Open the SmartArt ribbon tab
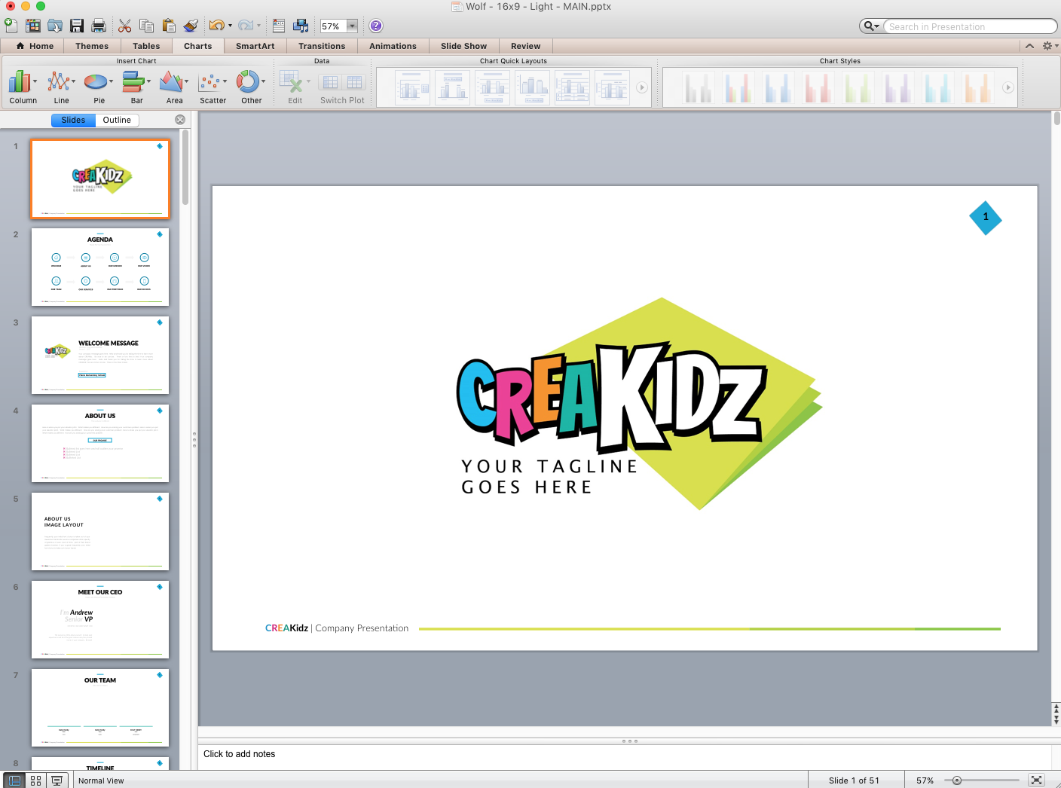The width and height of the screenshot is (1061, 788). (255, 46)
